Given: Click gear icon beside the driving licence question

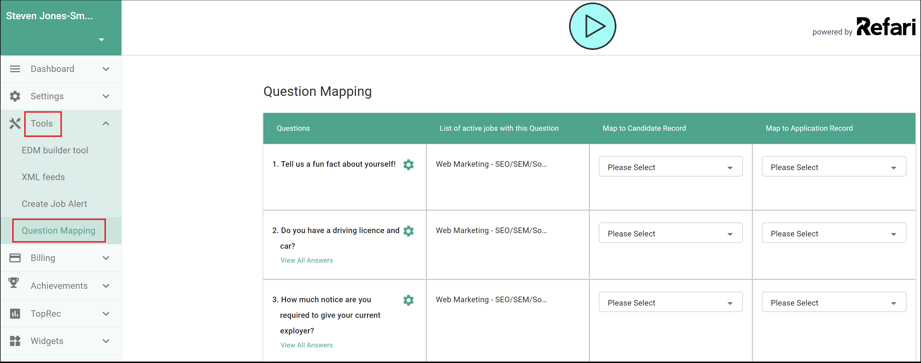Looking at the screenshot, I should 408,231.
